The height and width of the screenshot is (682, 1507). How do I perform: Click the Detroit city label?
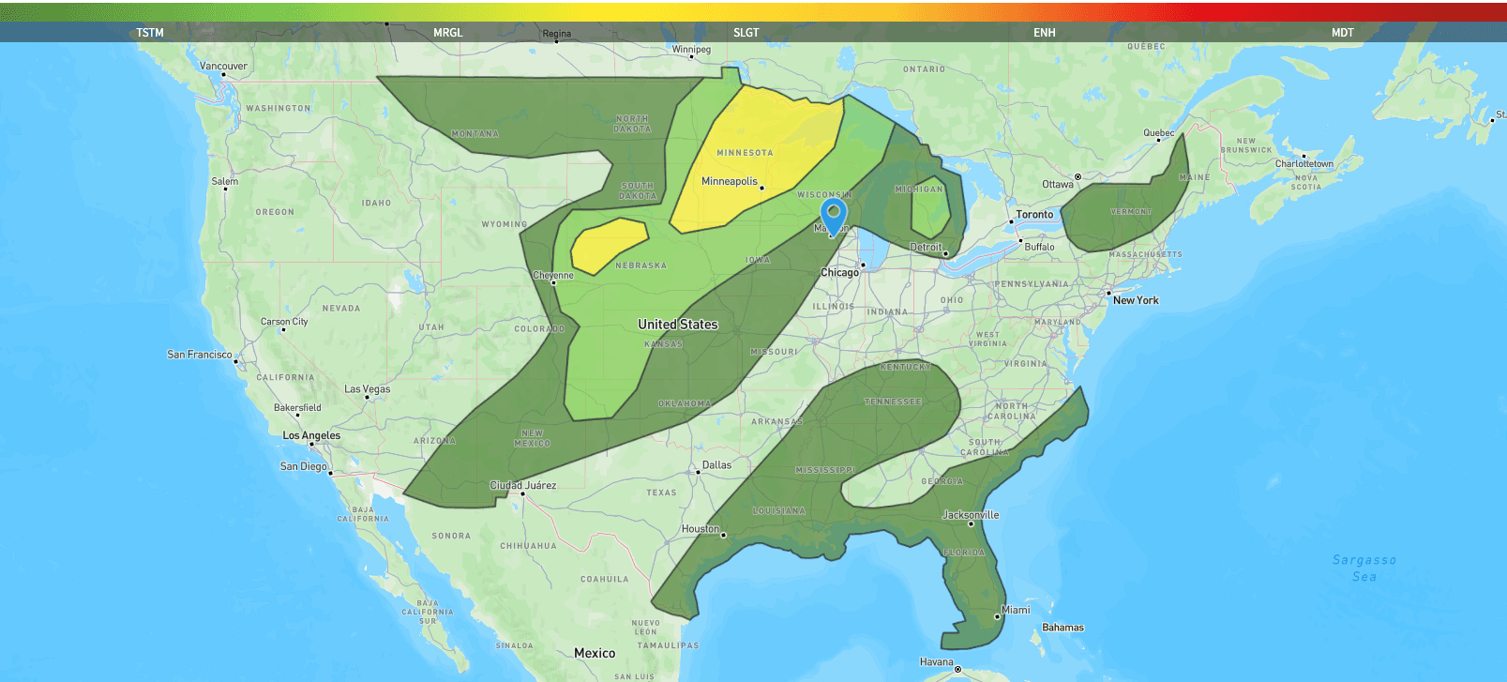pyautogui.click(x=926, y=248)
